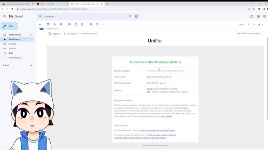This screenshot has height=150, width=268.
Task: Expand the recipient details dropdown arrow
Action: pos(58,29)
